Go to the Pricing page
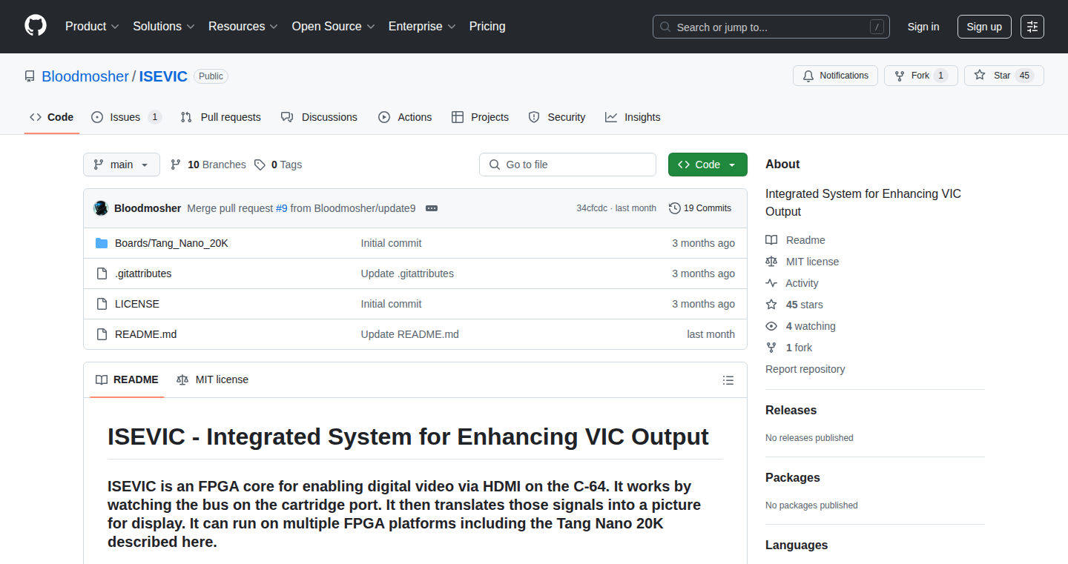The height and width of the screenshot is (564, 1068). tap(487, 27)
